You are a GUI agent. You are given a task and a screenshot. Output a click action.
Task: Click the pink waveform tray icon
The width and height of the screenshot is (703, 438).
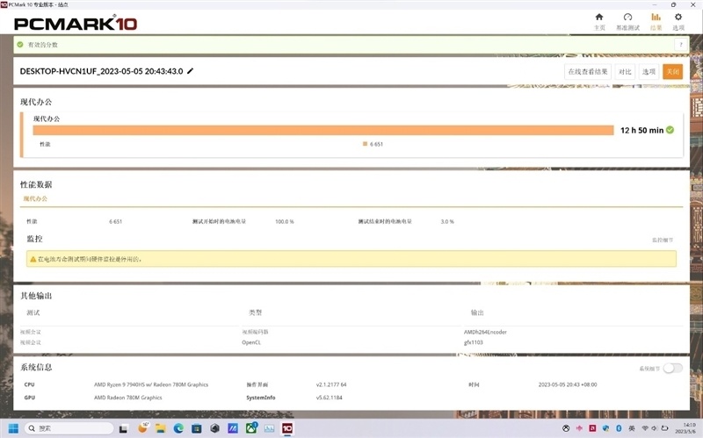579,428
